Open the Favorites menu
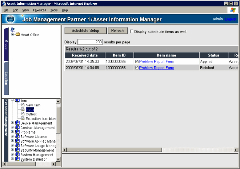The width and height of the screenshot is (240, 169). click(39, 10)
